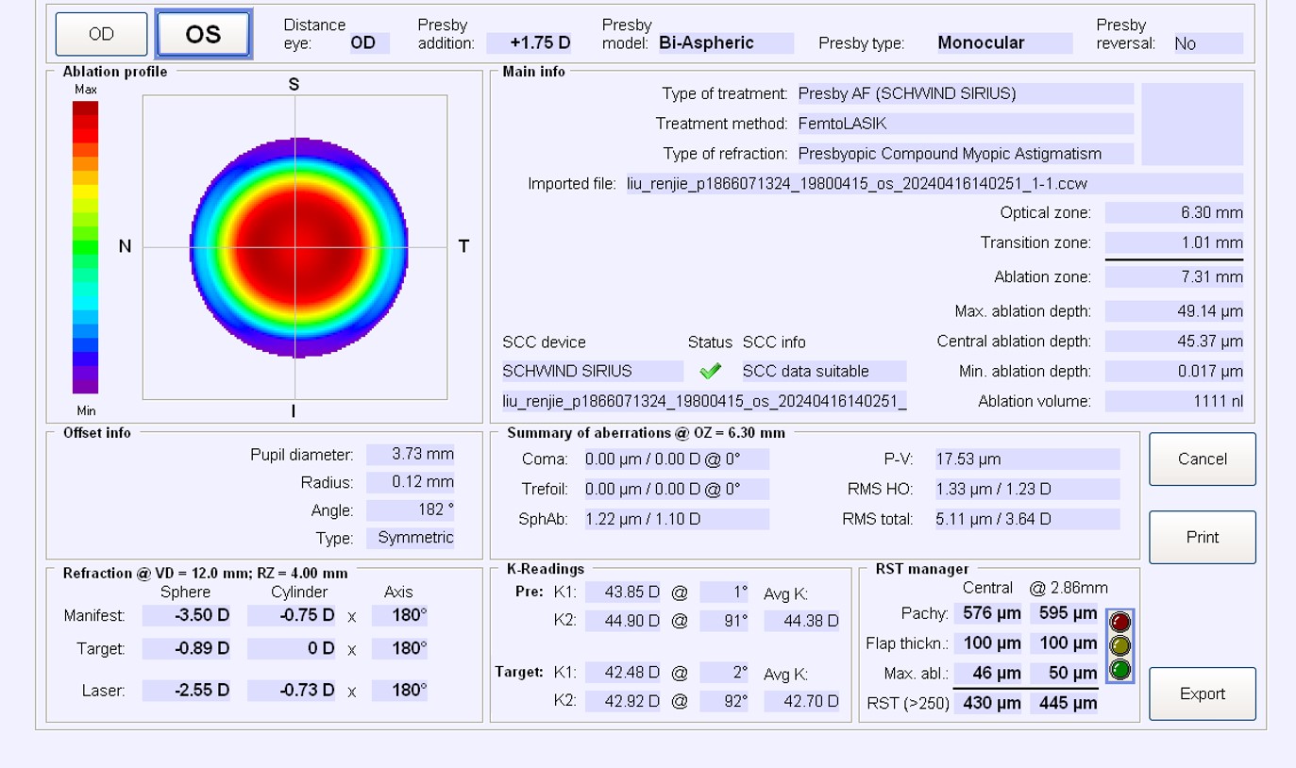Select the OS eye tab
This screenshot has height=768, width=1296.
tap(203, 34)
